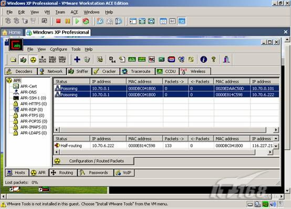Select APR-Cert in the tree

(28, 86)
